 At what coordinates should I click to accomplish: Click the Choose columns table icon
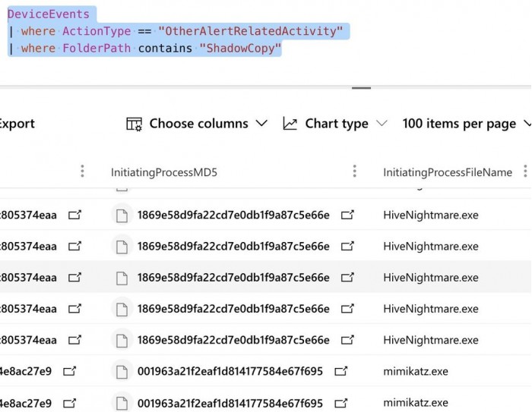click(135, 124)
